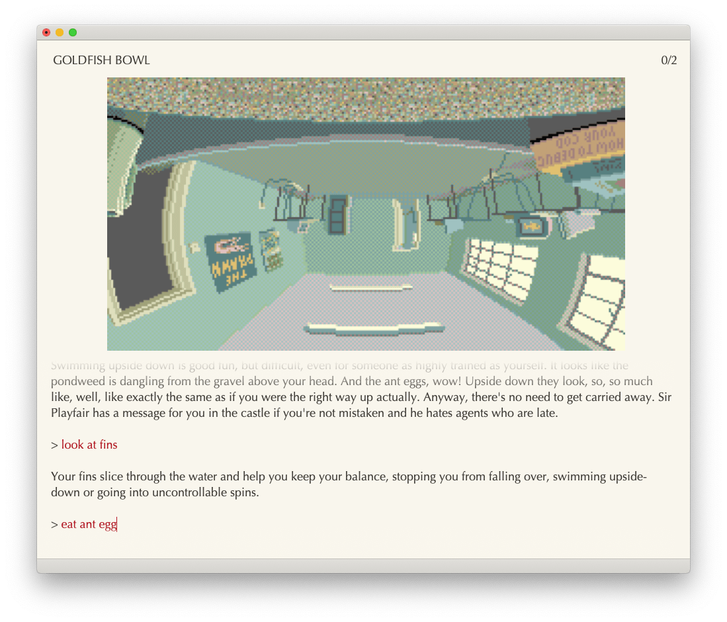Follow the 'look at fins' command link
The image size is (727, 622).
[x=89, y=445]
